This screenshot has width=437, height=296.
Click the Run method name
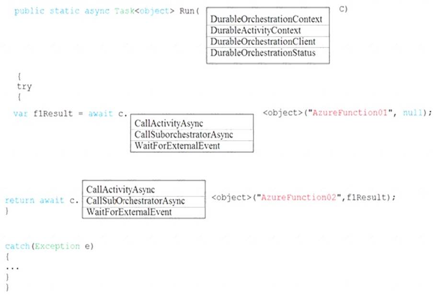(186, 11)
